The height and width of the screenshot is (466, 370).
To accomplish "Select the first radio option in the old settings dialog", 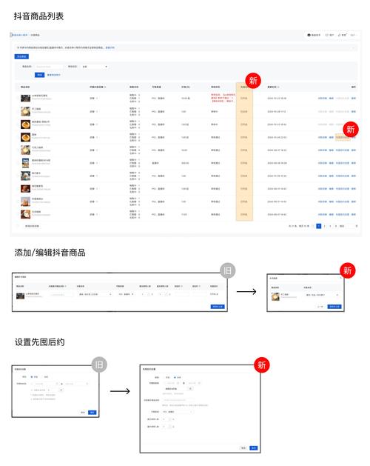I will pos(32,377).
